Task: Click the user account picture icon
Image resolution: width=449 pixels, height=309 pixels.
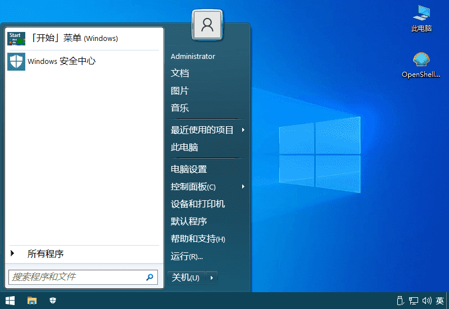Action: pos(207,25)
